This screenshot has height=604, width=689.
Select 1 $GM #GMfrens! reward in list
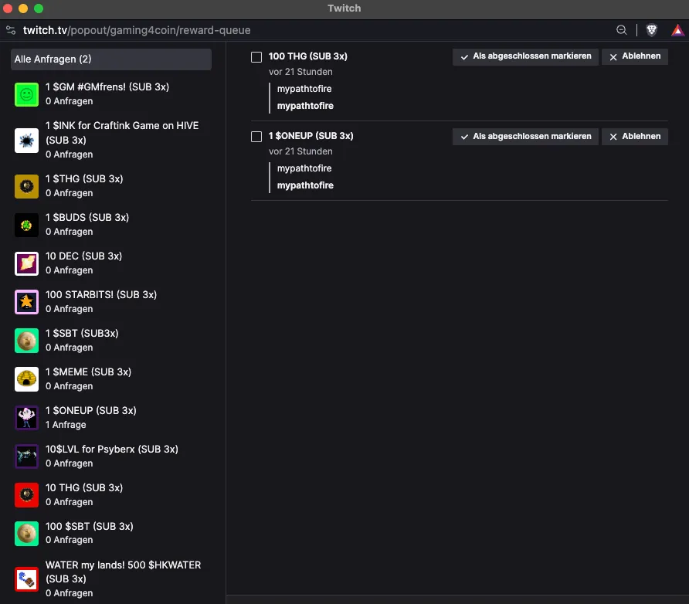pyautogui.click(x=110, y=94)
